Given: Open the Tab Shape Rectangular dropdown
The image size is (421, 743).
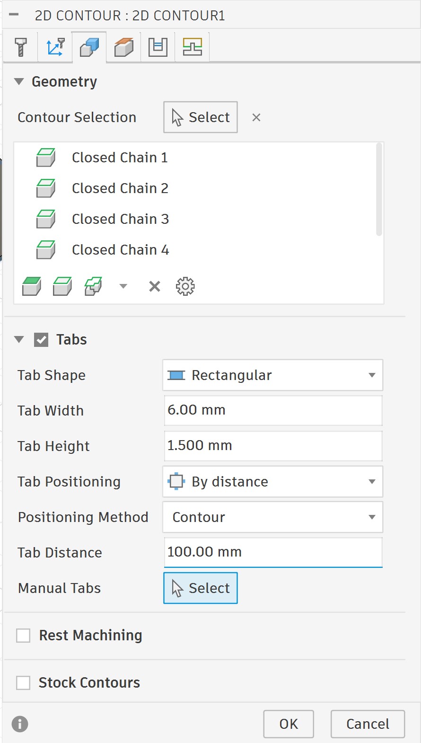Looking at the screenshot, I should click(272, 375).
